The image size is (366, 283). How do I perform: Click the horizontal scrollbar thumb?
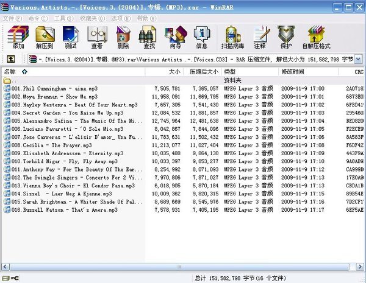coord(179,267)
